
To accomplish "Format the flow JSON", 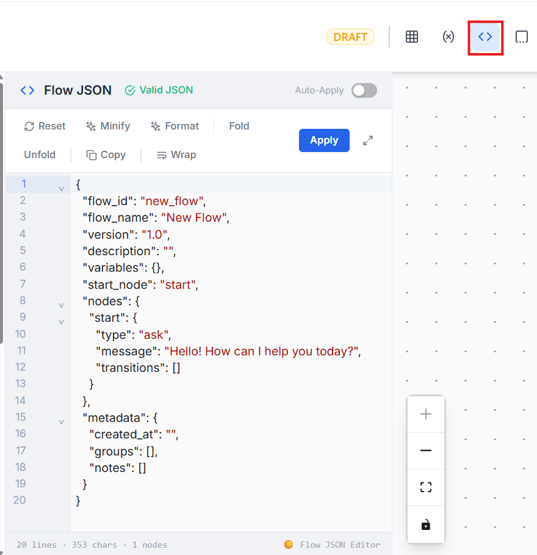I will coord(175,126).
